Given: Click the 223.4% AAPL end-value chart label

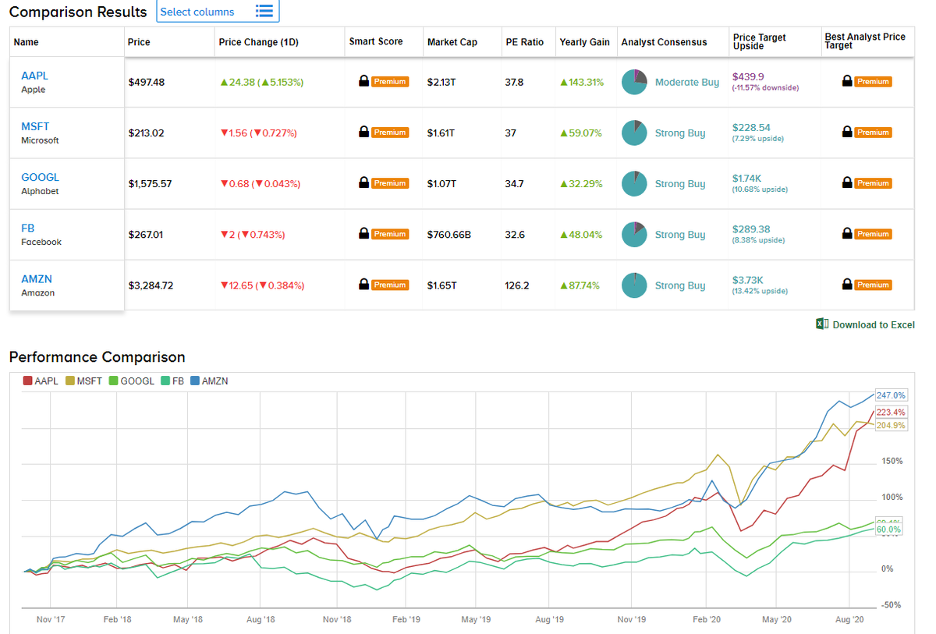Looking at the screenshot, I should 891,412.
